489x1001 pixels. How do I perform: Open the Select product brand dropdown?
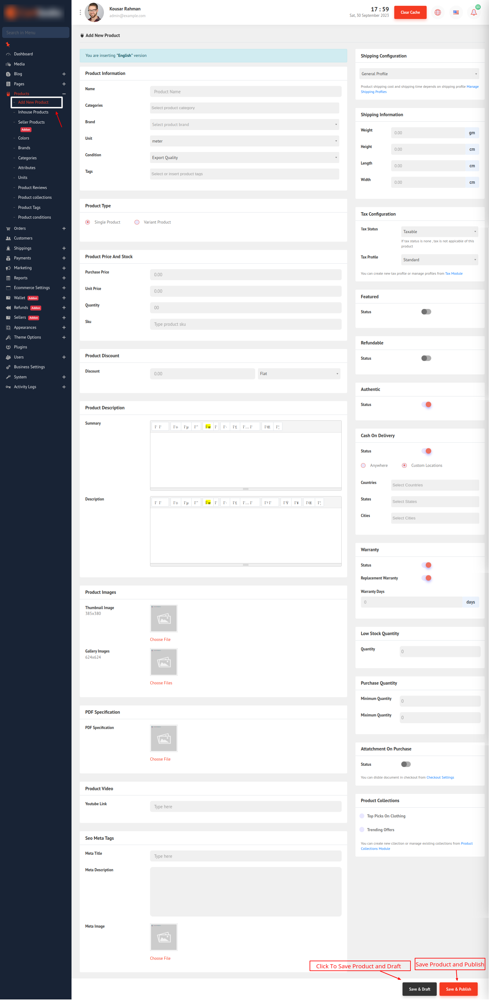tap(244, 124)
